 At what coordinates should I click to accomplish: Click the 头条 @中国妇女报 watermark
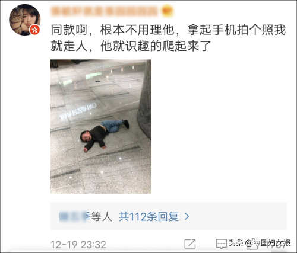[260, 243]
